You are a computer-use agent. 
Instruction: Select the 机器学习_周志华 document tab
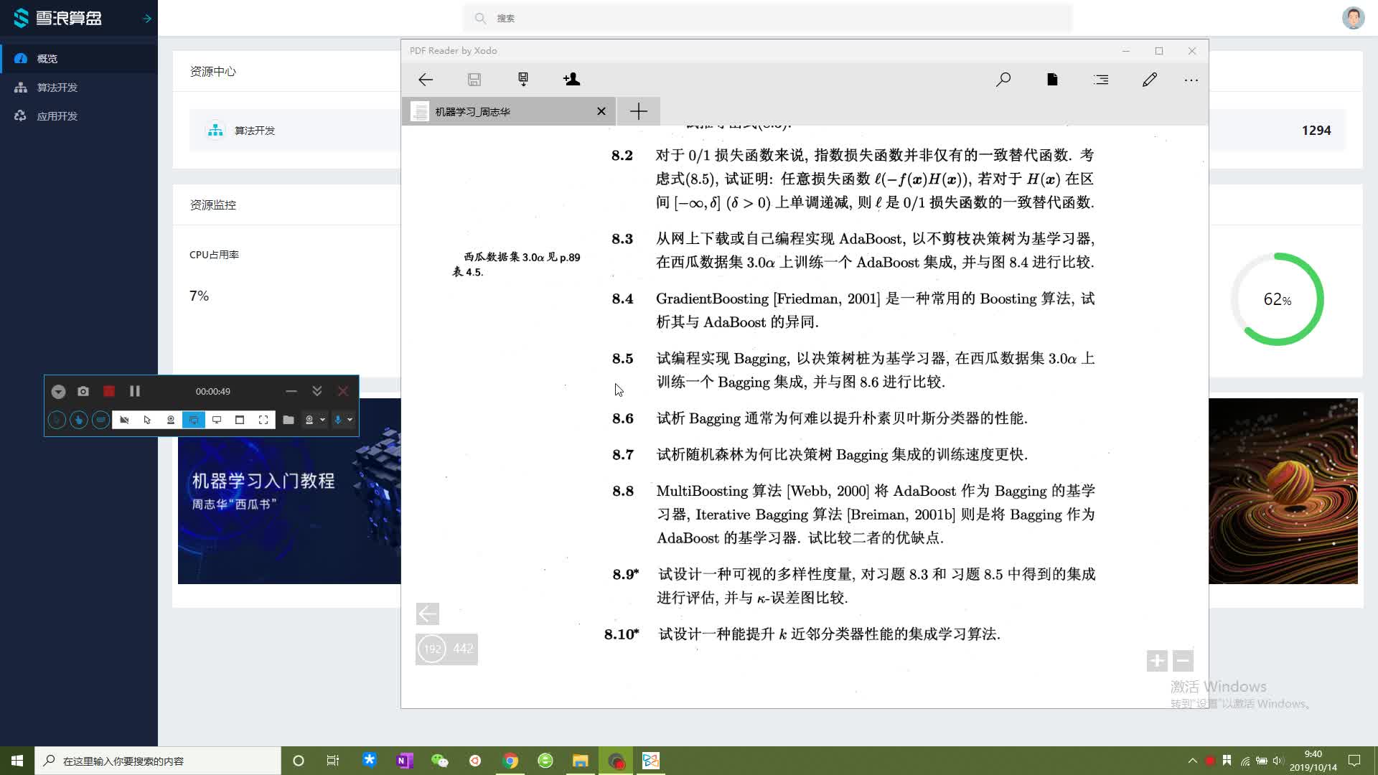502,111
